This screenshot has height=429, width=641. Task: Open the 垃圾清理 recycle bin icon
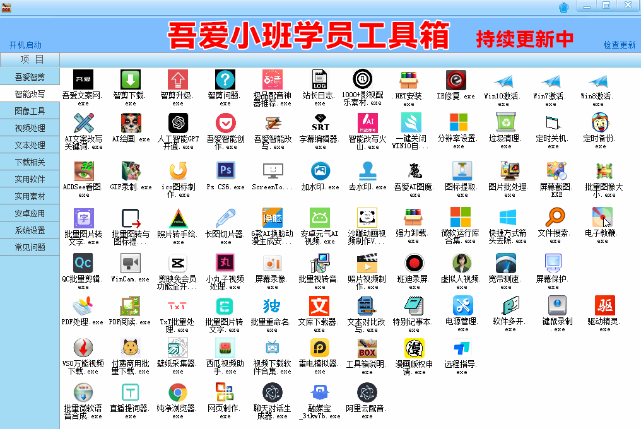[506, 122]
